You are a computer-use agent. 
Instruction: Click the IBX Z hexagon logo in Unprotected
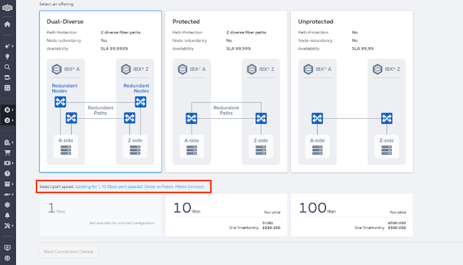[x=378, y=69]
